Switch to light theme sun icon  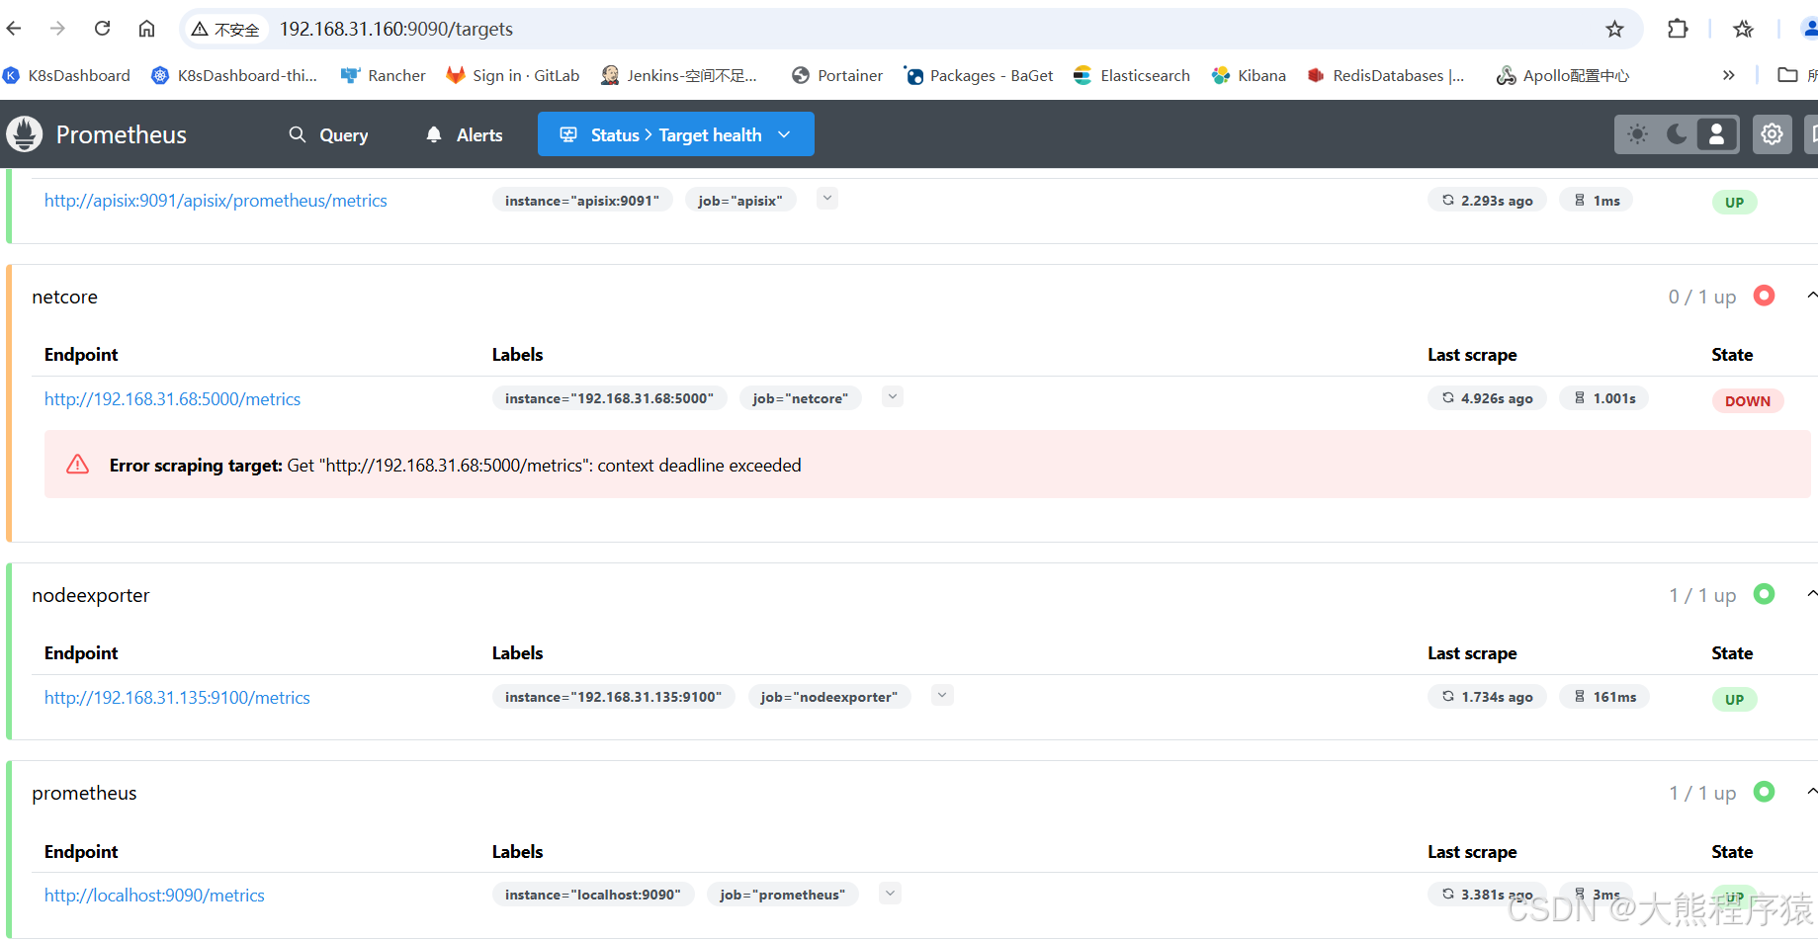1637,133
